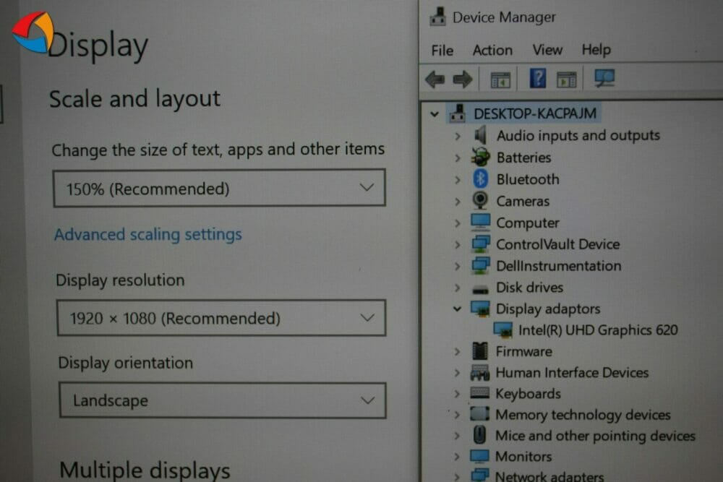Viewport: 723px width, 482px height.
Task: Click the Keyboards category icon
Action: coord(479,393)
